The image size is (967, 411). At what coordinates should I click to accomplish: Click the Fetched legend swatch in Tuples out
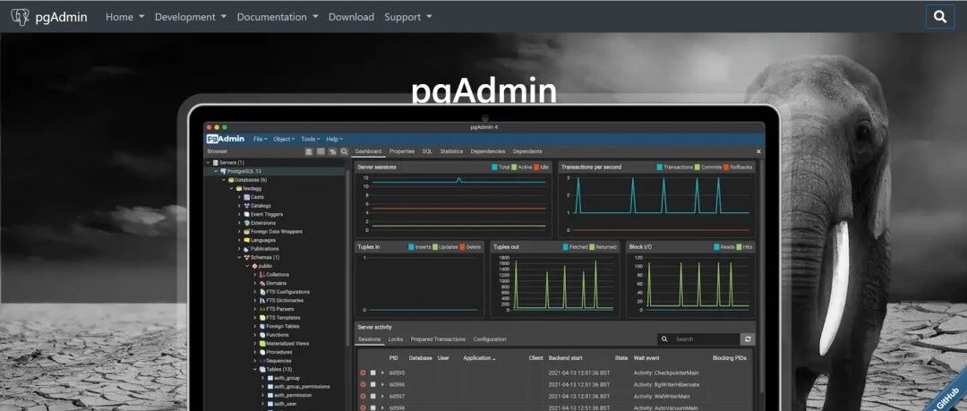click(x=565, y=247)
